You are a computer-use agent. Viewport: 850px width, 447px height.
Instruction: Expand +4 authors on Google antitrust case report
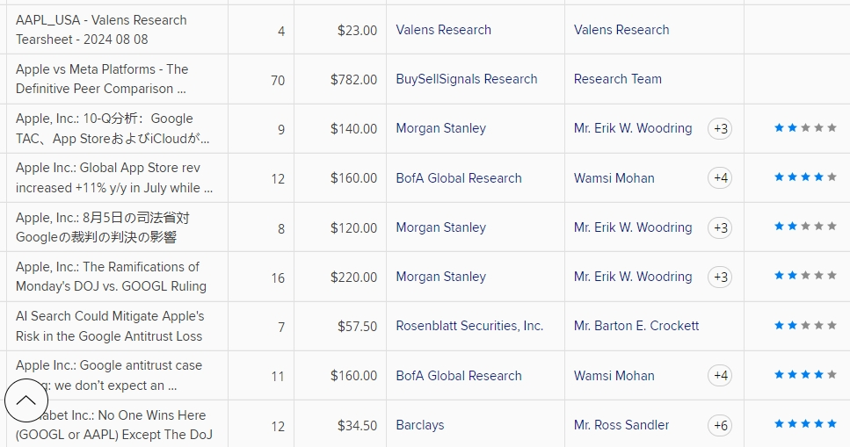pyautogui.click(x=721, y=376)
